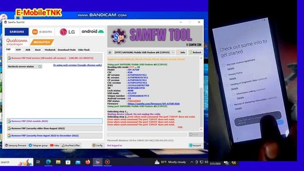Click the 'Not logged in' status text
The height and width of the screenshot is (171, 304).
[x=114, y=145]
